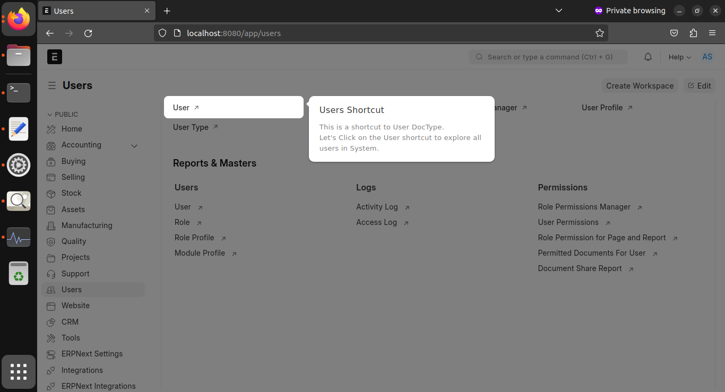Open the Help dropdown menu
The height and width of the screenshot is (392, 725).
coord(679,57)
